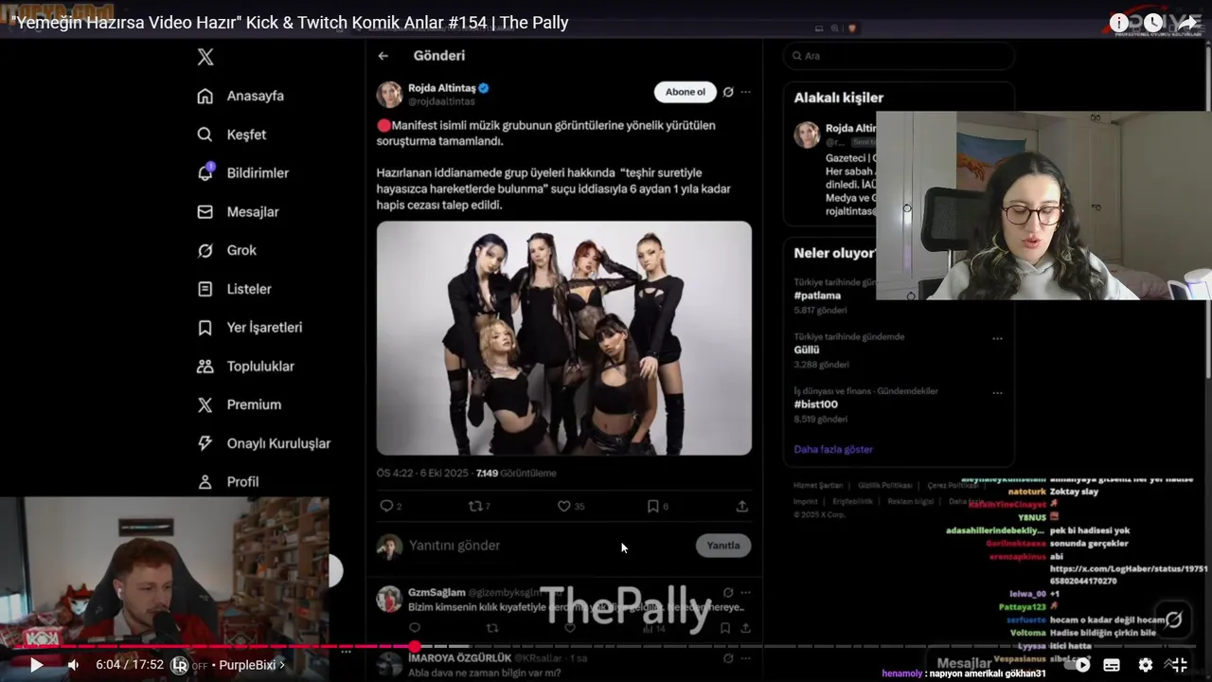
Task: Click Grok icon on GzmSağlam's reply
Action: pyautogui.click(x=728, y=592)
